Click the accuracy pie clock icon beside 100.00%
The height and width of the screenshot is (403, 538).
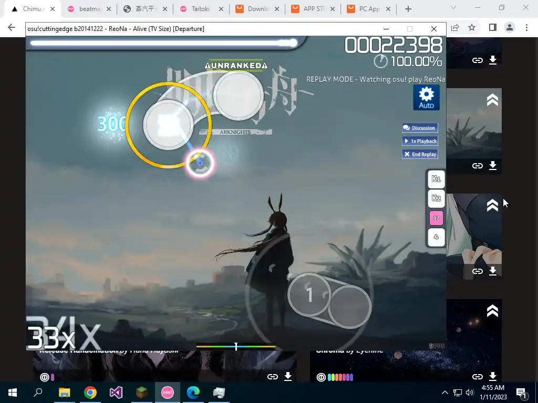coord(380,61)
